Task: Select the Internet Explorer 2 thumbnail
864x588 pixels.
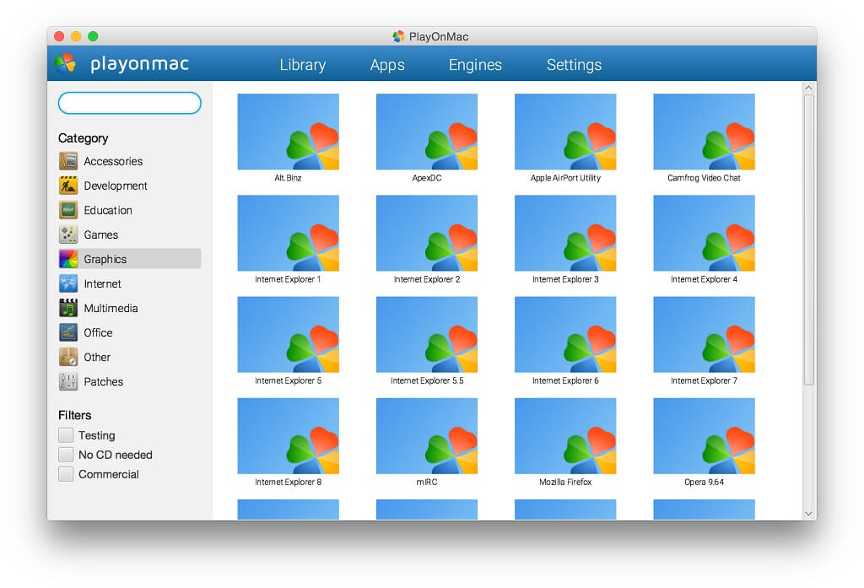Action: coord(427,233)
